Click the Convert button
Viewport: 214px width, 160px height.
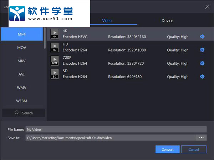click(168, 149)
